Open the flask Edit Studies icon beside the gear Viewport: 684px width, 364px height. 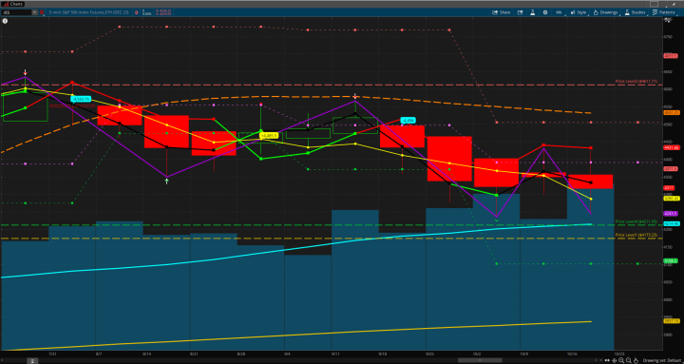(x=533, y=12)
